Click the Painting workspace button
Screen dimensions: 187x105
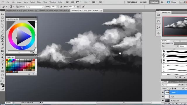(x=154, y=2)
